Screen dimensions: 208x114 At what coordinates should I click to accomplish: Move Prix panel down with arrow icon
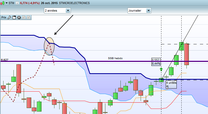click(24, 18)
